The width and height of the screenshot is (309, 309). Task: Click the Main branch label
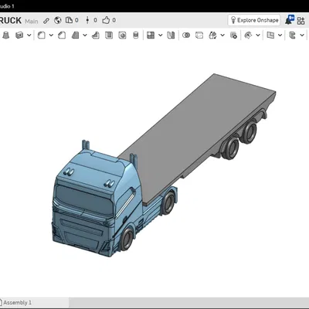[x=32, y=21]
